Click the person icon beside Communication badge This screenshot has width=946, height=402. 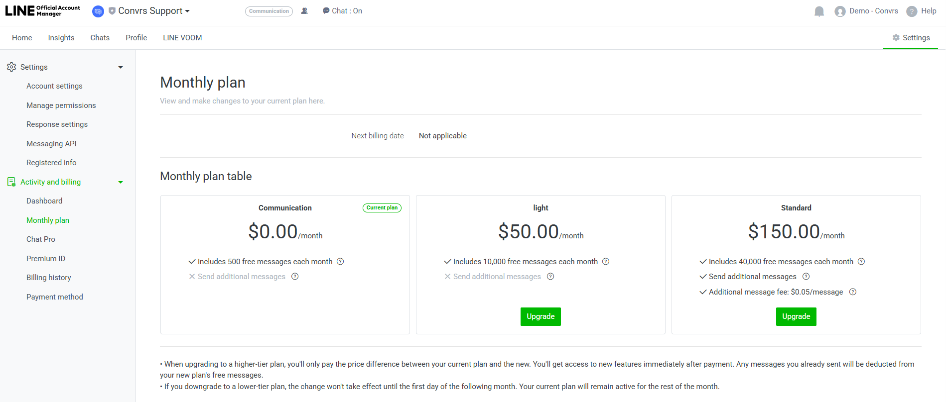tap(304, 11)
